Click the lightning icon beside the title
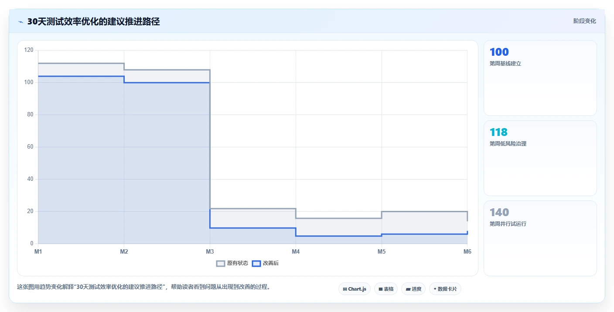Screen dimensions: 614x312 coord(20,22)
